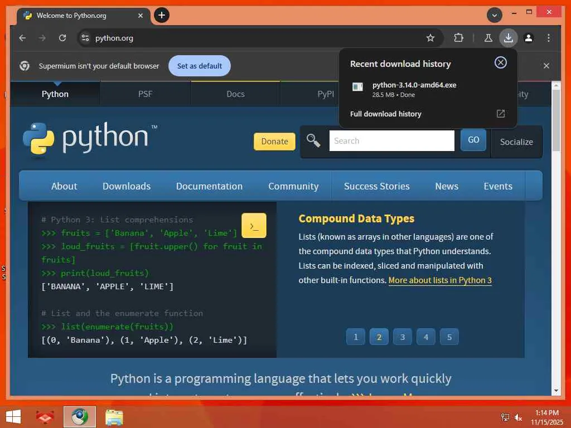Click Set as default button
Image resolution: width=571 pixels, height=428 pixels.
pyautogui.click(x=199, y=66)
